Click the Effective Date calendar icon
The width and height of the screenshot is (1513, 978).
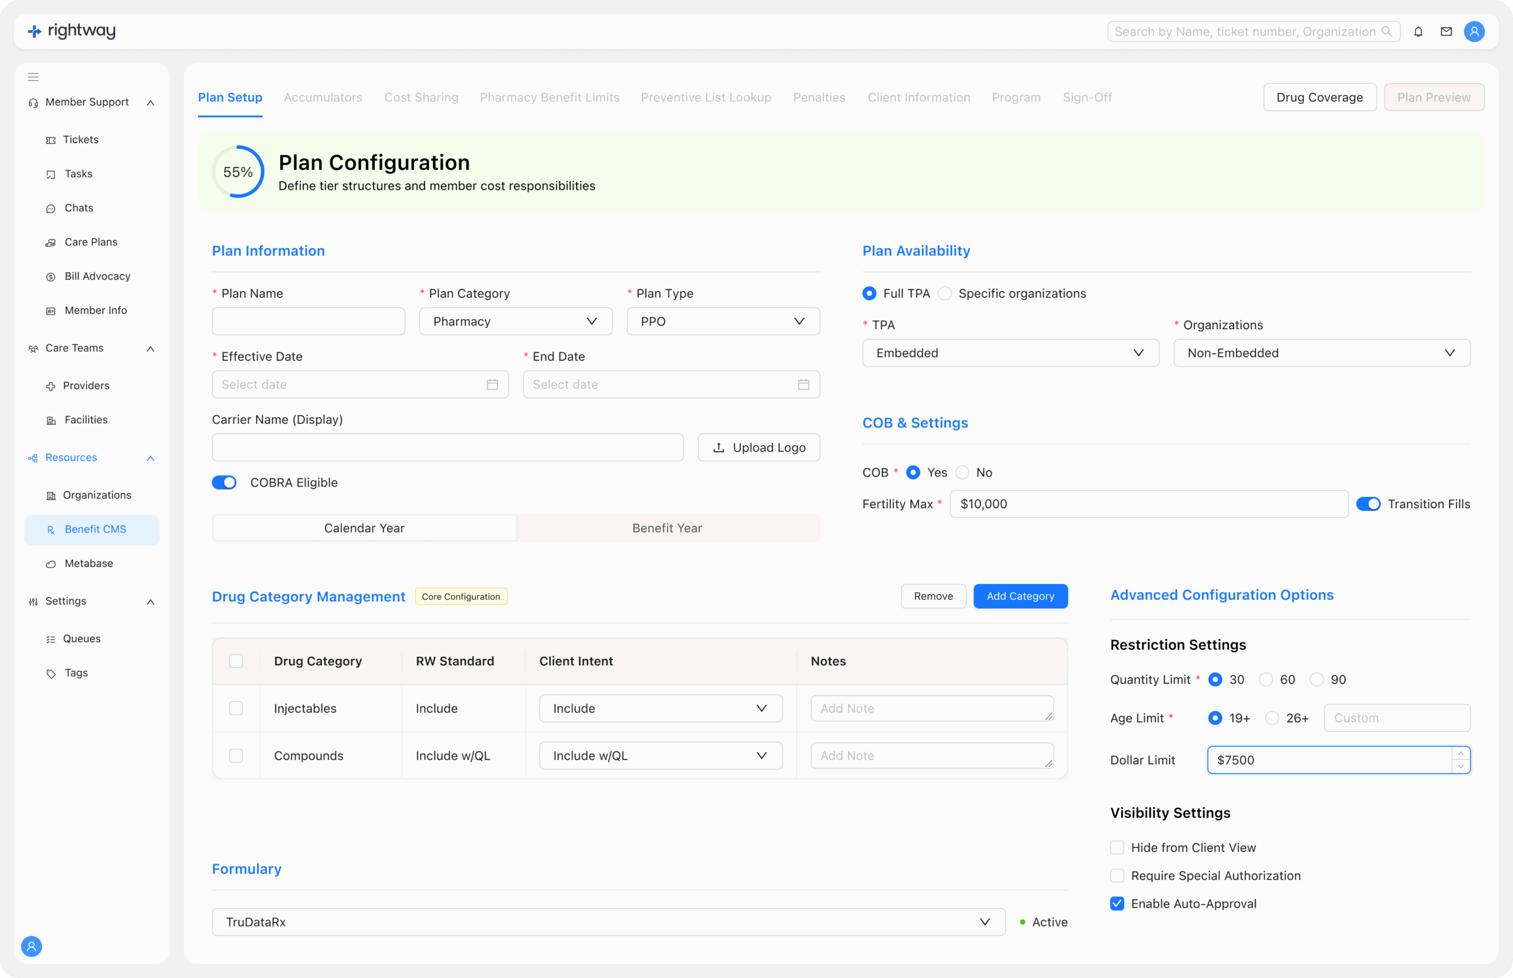pyautogui.click(x=492, y=385)
